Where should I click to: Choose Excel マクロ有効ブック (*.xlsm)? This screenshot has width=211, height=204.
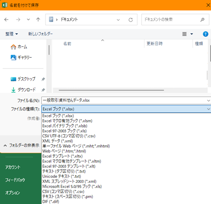67,121
